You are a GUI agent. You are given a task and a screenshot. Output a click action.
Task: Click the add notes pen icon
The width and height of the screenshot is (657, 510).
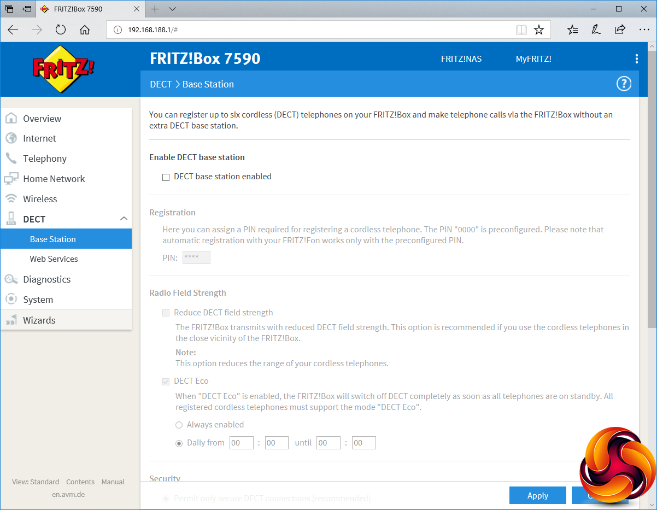pyautogui.click(x=596, y=30)
